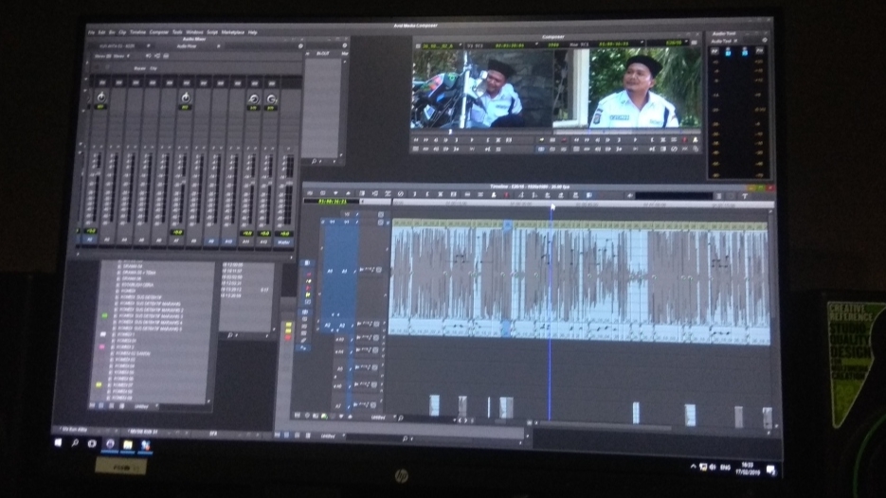
Task: Toggle A1 record track selector in Timeline
Action: pyautogui.click(x=344, y=272)
